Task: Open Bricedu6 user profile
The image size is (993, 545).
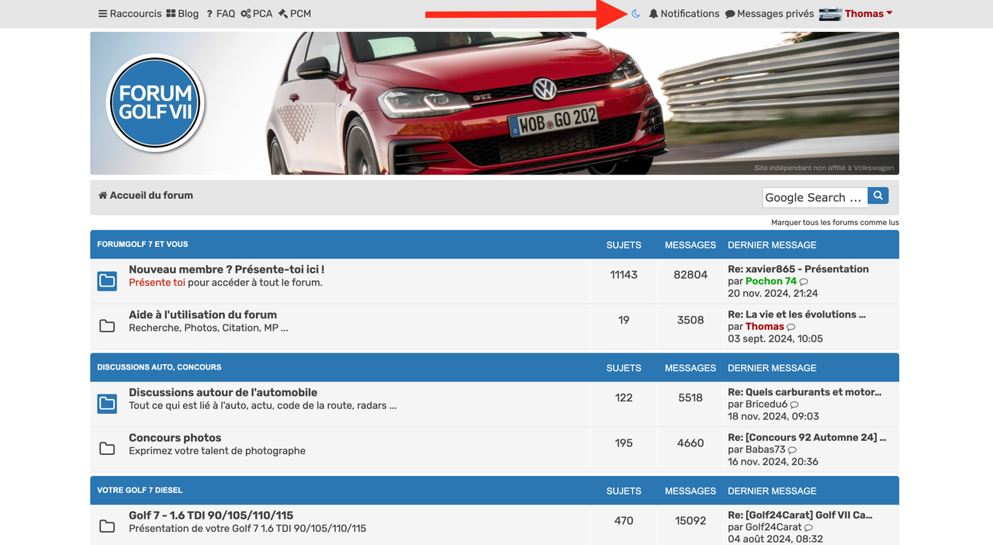Action: pos(766,404)
